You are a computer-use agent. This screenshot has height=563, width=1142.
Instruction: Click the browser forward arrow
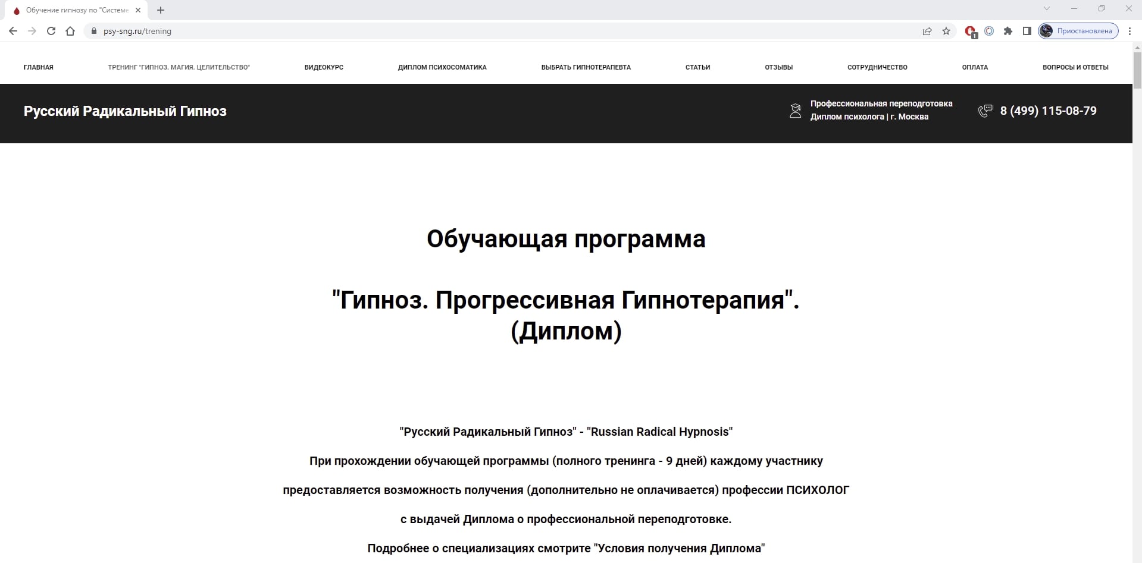[32, 31]
